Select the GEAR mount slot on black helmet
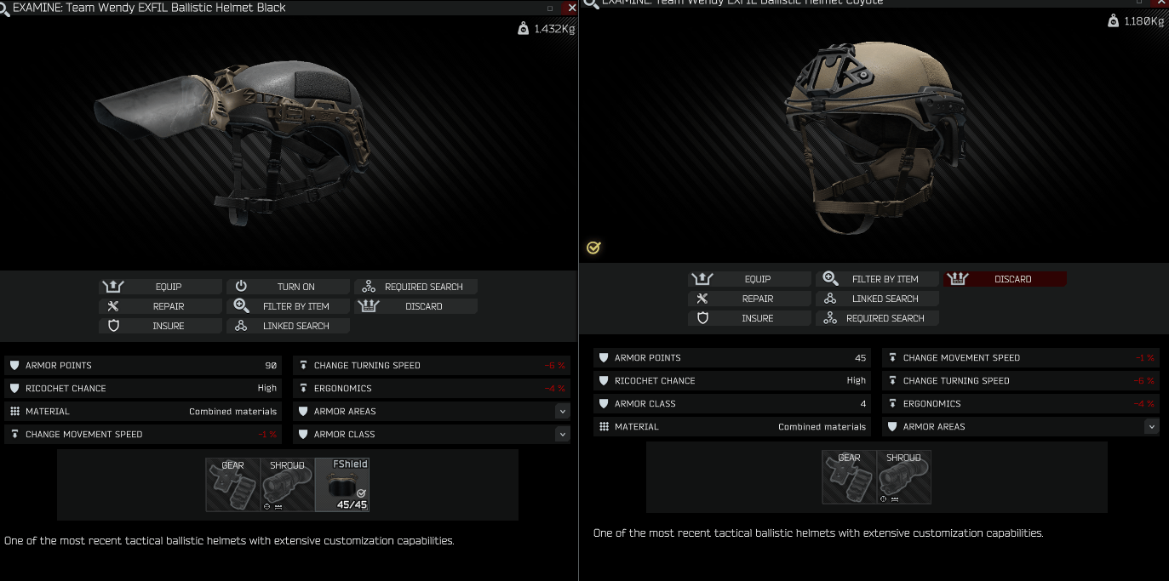 point(232,485)
